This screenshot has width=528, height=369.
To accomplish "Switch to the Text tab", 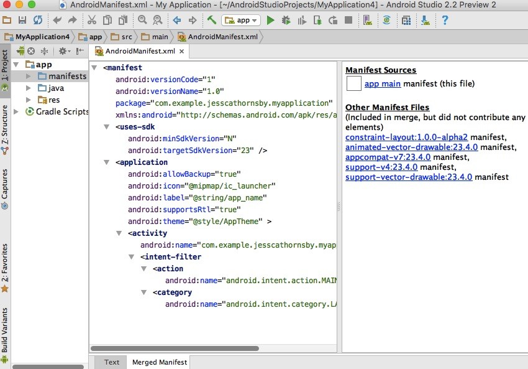I will tap(111, 362).
